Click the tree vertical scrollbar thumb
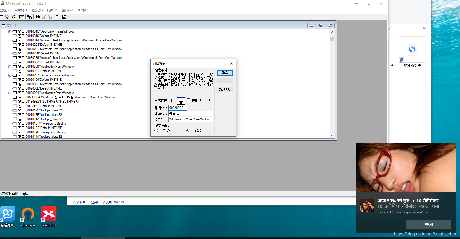Screen dimensions: 460x239 pos(332,39)
